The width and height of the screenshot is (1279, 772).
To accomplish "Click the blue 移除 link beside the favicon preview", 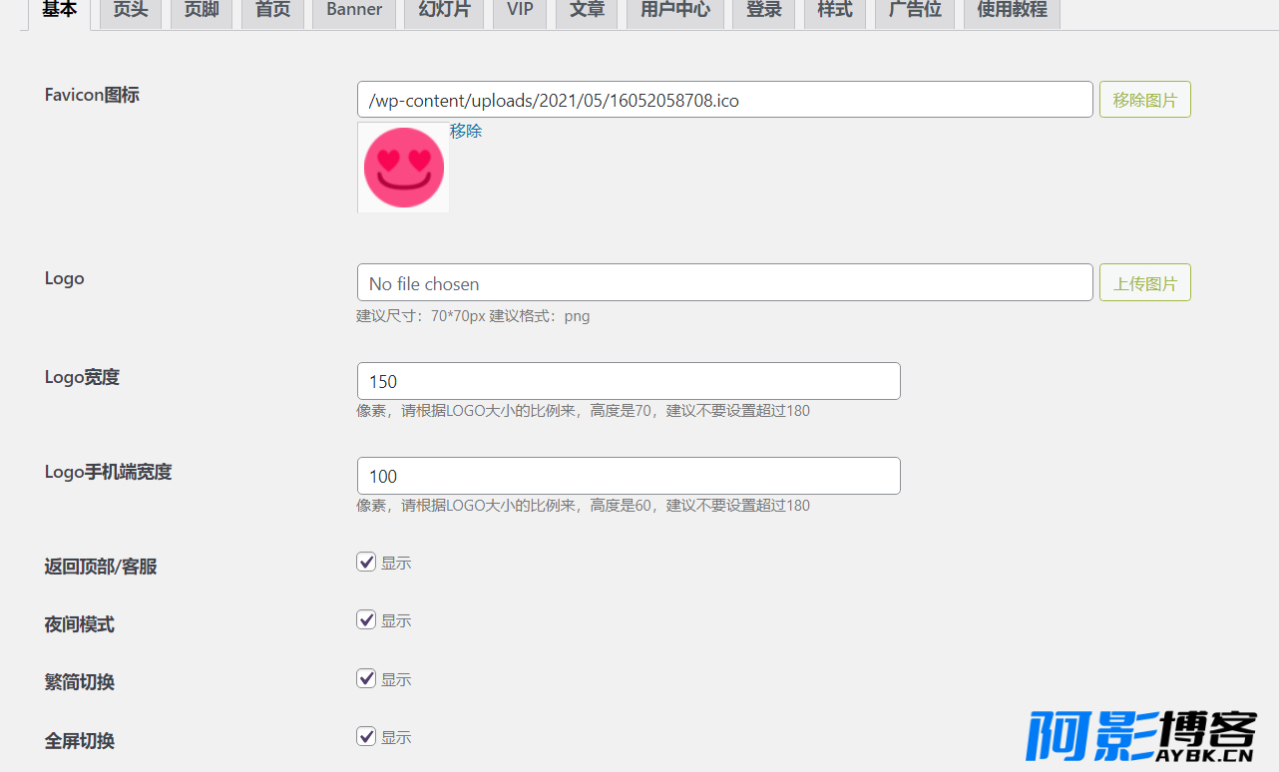I will click(x=466, y=131).
